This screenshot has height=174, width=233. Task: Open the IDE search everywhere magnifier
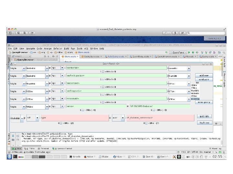coord(224,53)
